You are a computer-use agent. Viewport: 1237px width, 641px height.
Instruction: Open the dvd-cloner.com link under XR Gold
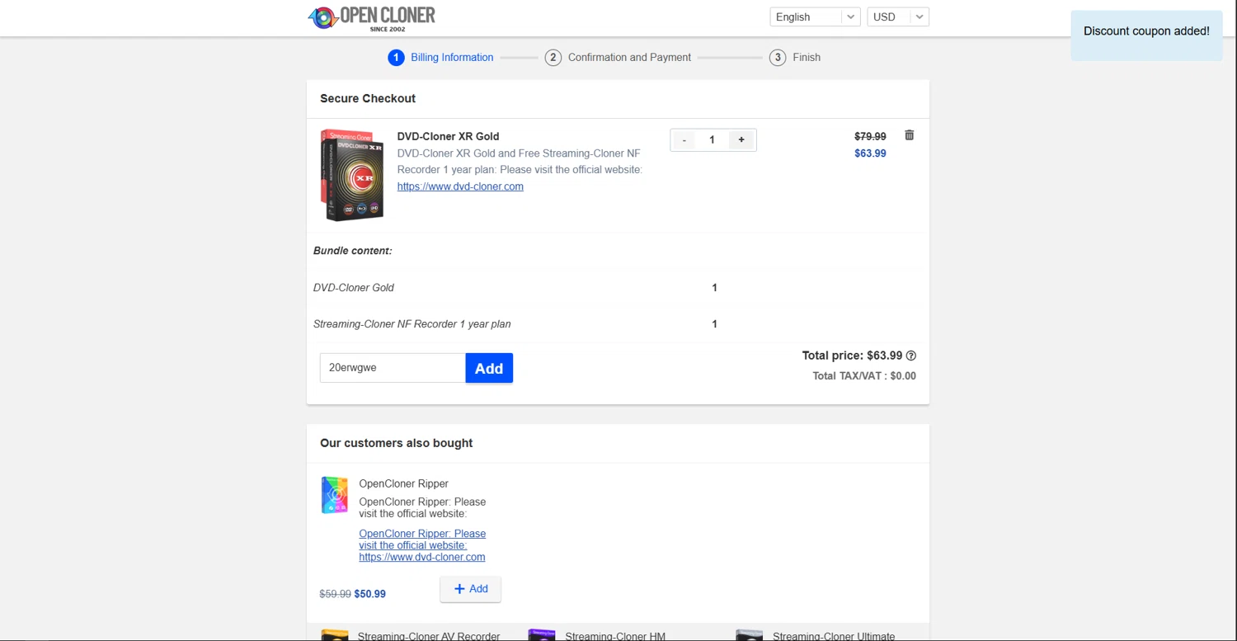click(460, 186)
